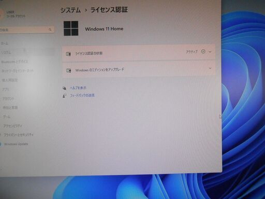Click the アクティブ status text

pos(192,52)
